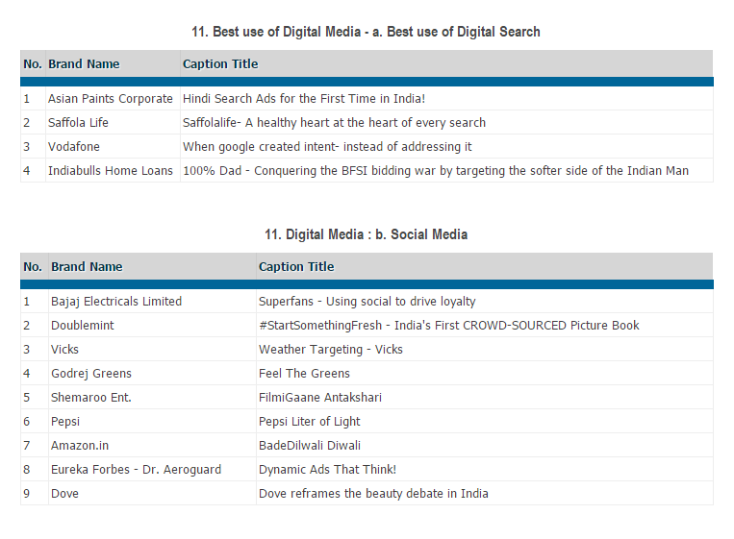
Task: Click the Vicks brand name
Action: click(x=65, y=350)
